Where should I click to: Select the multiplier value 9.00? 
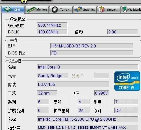122,32
